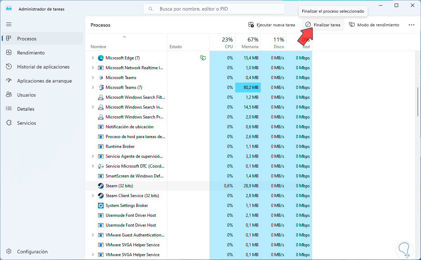
Task: Click the Aplicaciones de arranque icon
Action: 9,80
